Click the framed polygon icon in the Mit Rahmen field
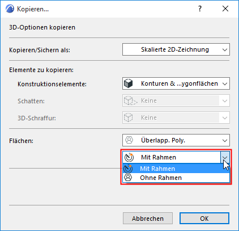The width and height of the screenshot is (239, 231). (x=129, y=157)
